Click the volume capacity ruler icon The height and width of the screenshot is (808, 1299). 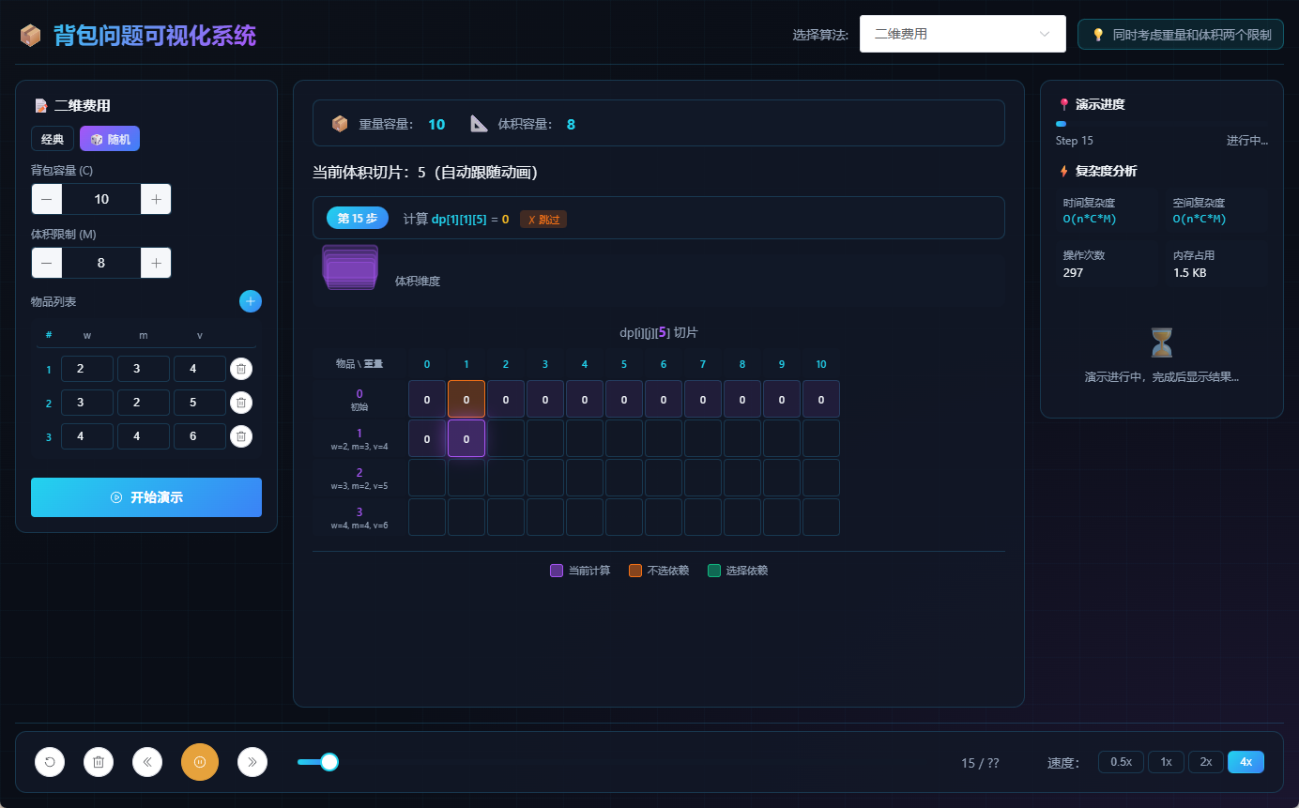click(x=480, y=124)
